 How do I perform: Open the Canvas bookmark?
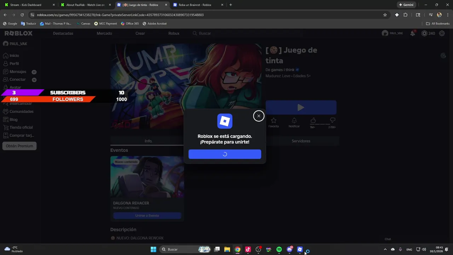click(x=83, y=24)
